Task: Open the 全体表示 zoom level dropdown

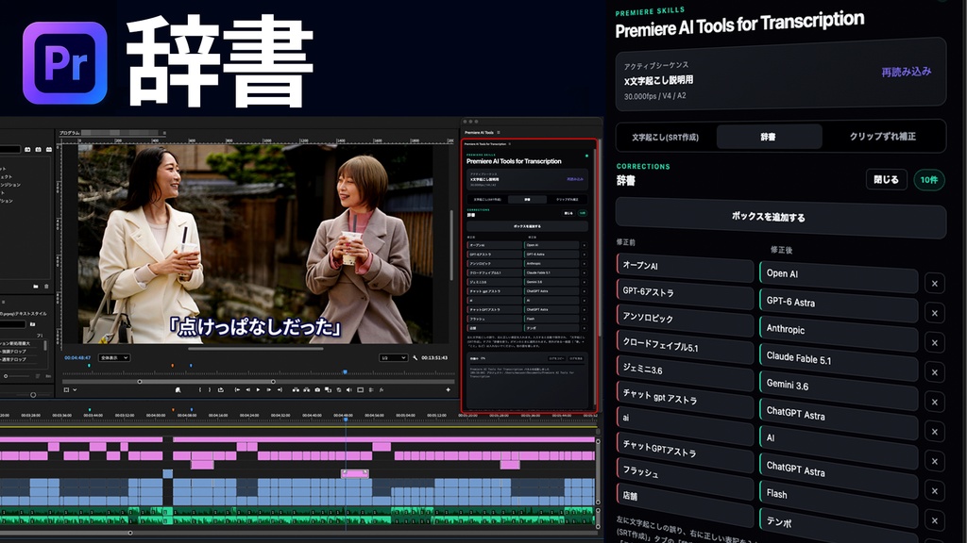Action: tap(114, 357)
